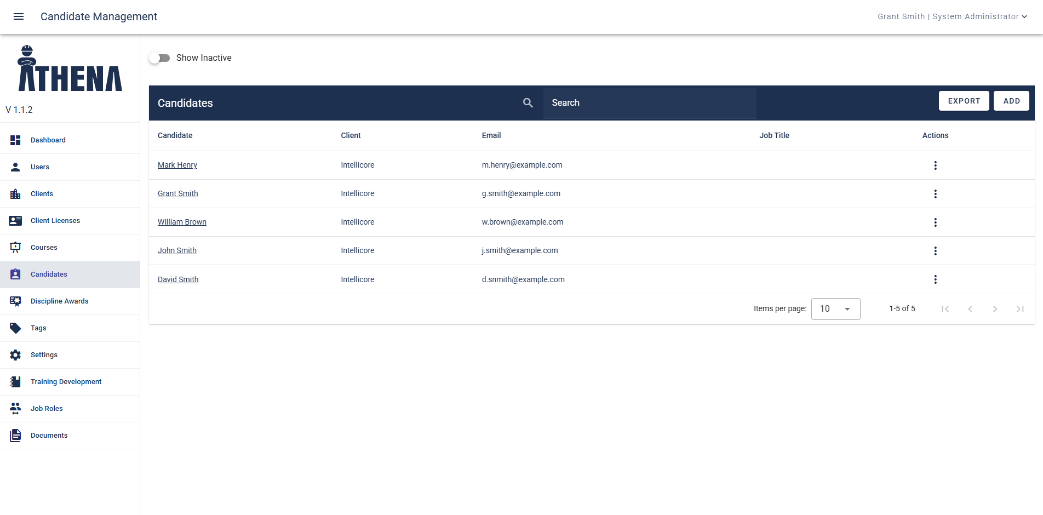The height and width of the screenshot is (515, 1043).
Task: Click email w.brown@example.com
Action: (x=523, y=222)
